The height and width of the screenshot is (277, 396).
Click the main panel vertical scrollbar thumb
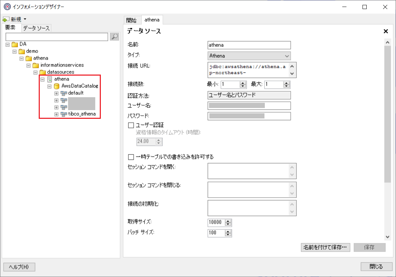click(x=387, y=114)
